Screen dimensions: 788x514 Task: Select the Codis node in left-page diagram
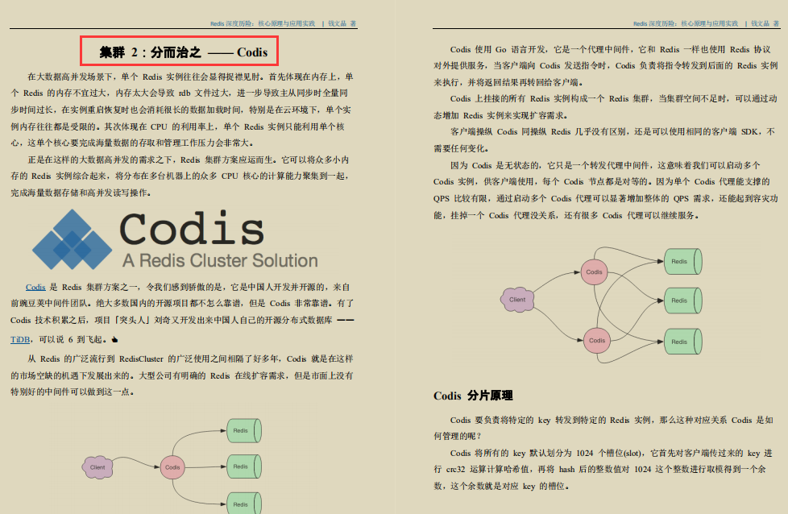(x=172, y=467)
